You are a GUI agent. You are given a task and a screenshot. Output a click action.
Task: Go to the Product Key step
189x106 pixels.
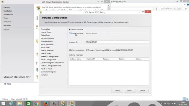coord(45,29)
